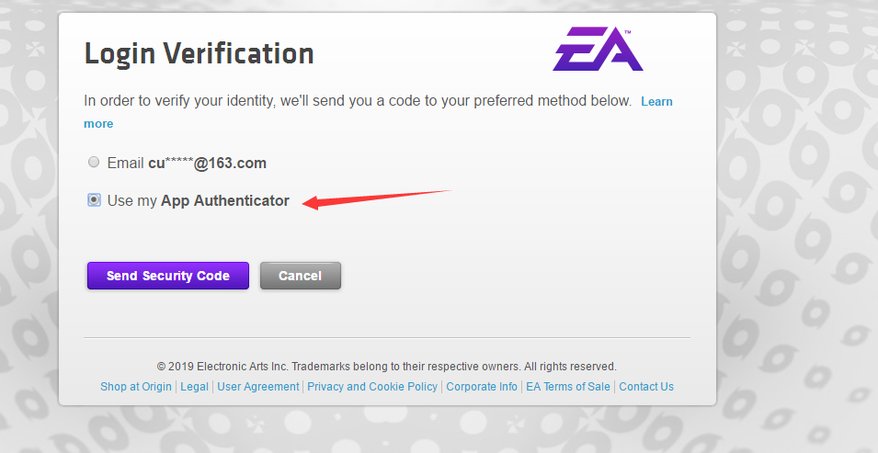This screenshot has height=453, width=878.
Task: Click the "Use my App Authenticator" label text
Action: pyautogui.click(x=199, y=200)
